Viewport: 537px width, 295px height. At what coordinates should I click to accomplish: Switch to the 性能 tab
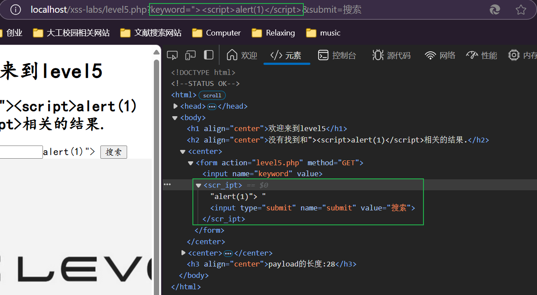(482, 55)
